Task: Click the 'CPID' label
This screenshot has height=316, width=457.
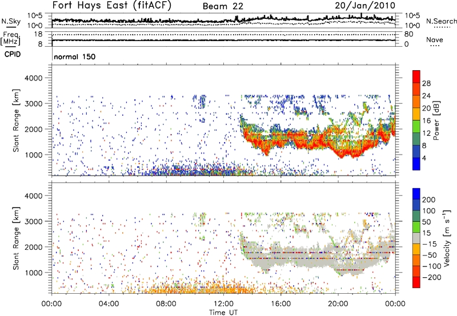Action: point(13,54)
